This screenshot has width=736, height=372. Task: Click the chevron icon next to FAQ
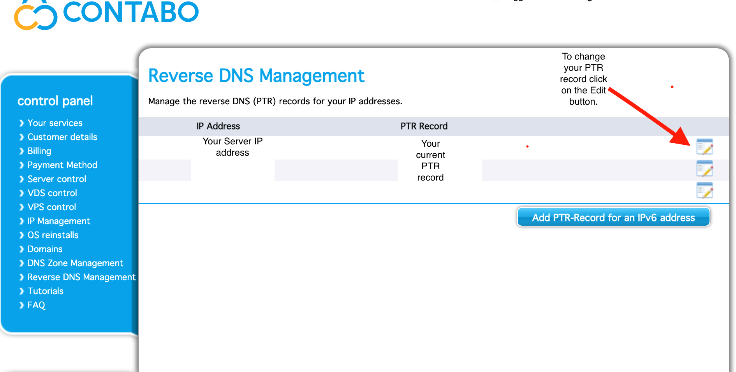(21, 305)
